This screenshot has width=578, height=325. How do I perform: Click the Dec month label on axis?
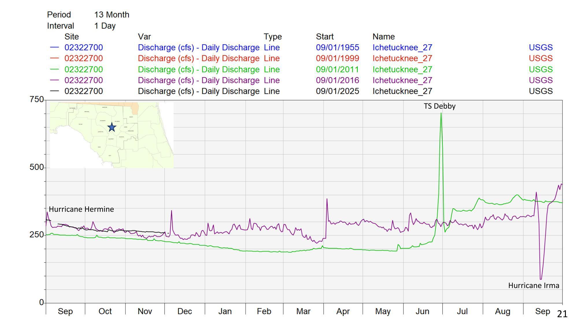point(184,311)
